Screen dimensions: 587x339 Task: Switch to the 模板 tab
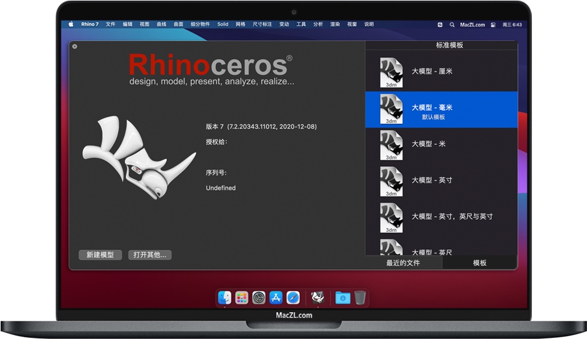click(480, 263)
